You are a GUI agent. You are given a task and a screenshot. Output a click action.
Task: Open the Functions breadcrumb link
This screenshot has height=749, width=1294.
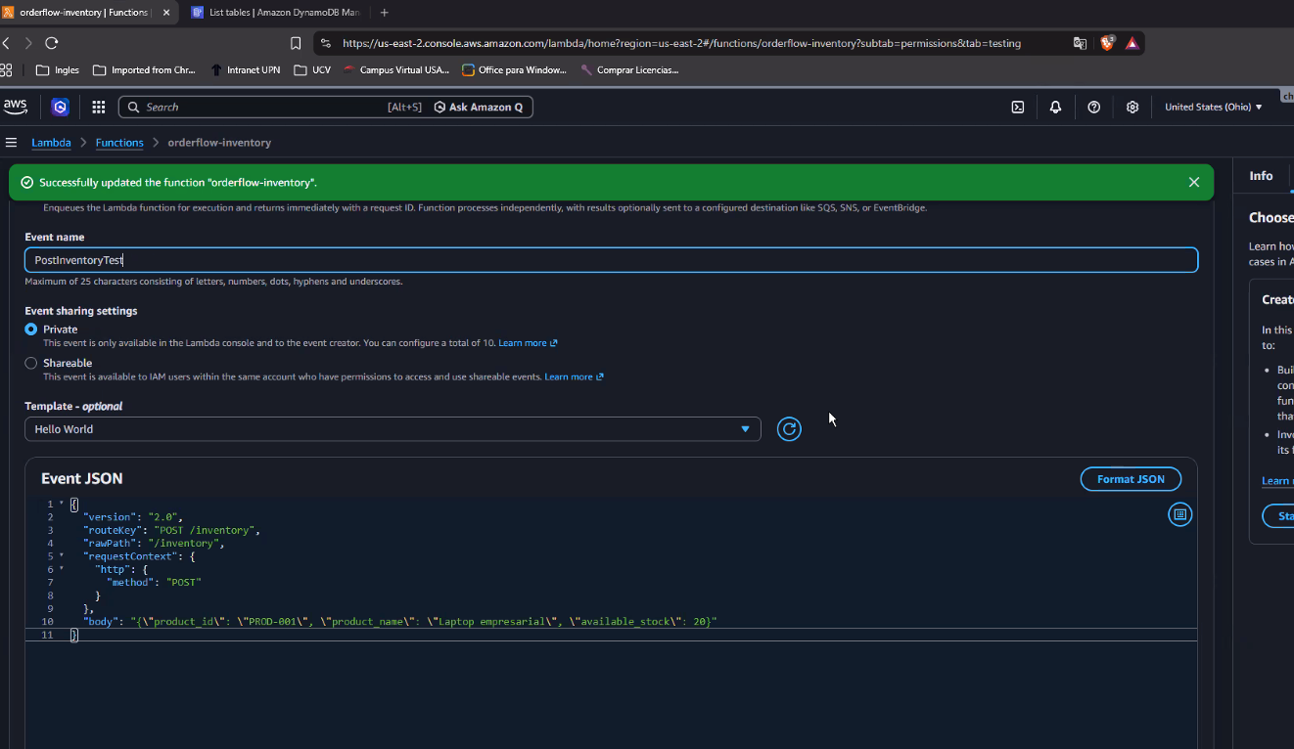coord(119,143)
